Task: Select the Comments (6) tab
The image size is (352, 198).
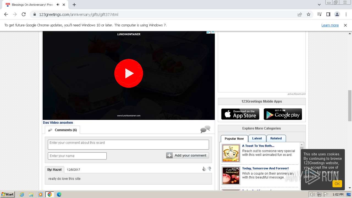Action: click(62, 130)
